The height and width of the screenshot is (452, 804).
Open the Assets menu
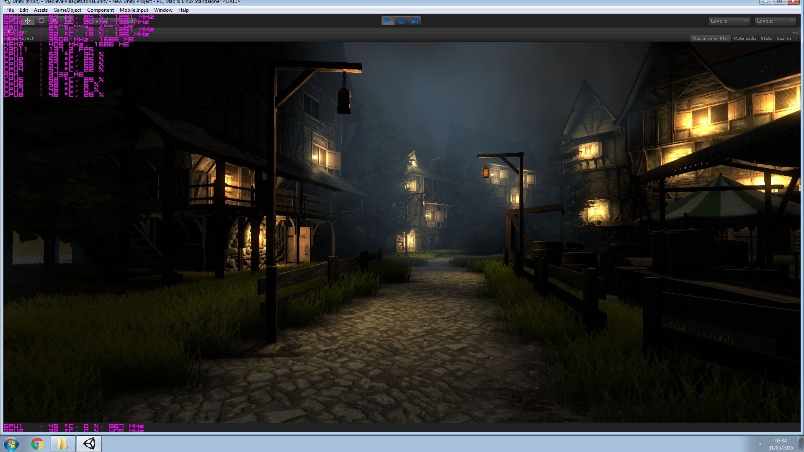click(x=41, y=10)
